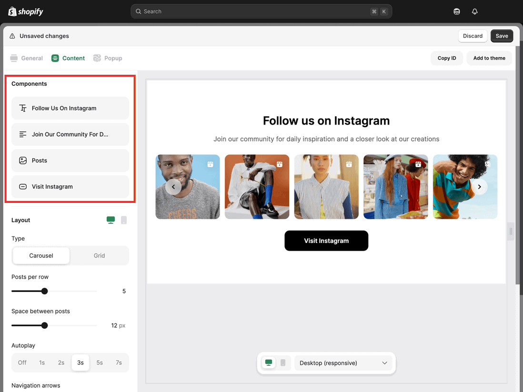The width and height of the screenshot is (523, 392).
Task: Save the unsaved changes
Action: pyautogui.click(x=502, y=36)
